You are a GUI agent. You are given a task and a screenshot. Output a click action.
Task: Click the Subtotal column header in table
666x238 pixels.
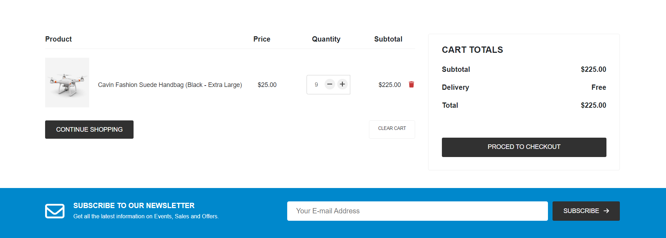[388, 39]
